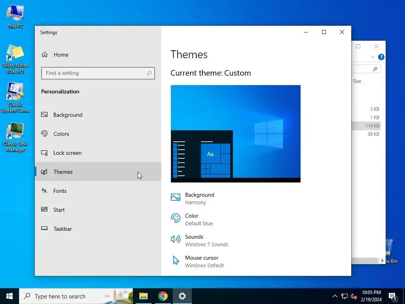
Task: Click the Taskbar icon in sidebar
Action: click(44, 228)
